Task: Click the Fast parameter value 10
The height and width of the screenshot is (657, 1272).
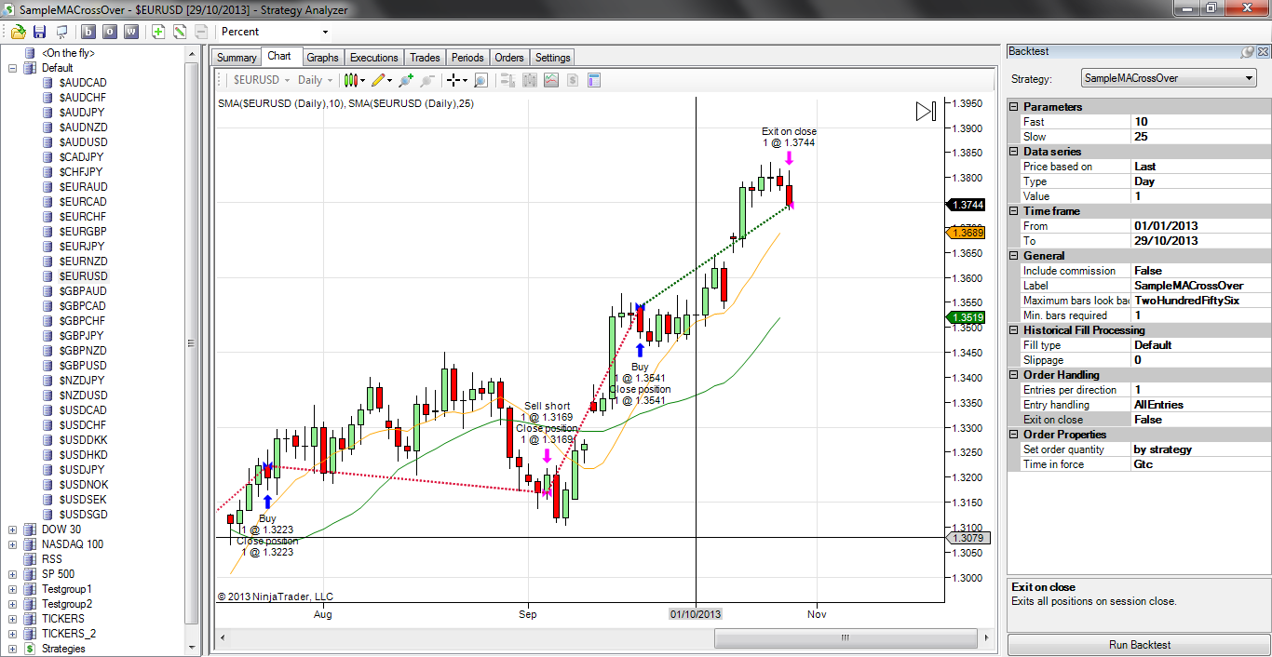Action: pyautogui.click(x=1200, y=122)
